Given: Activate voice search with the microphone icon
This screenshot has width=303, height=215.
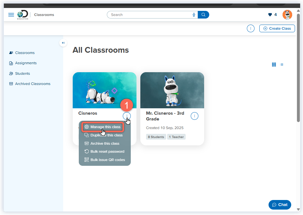Looking at the screenshot, I should click(194, 15).
